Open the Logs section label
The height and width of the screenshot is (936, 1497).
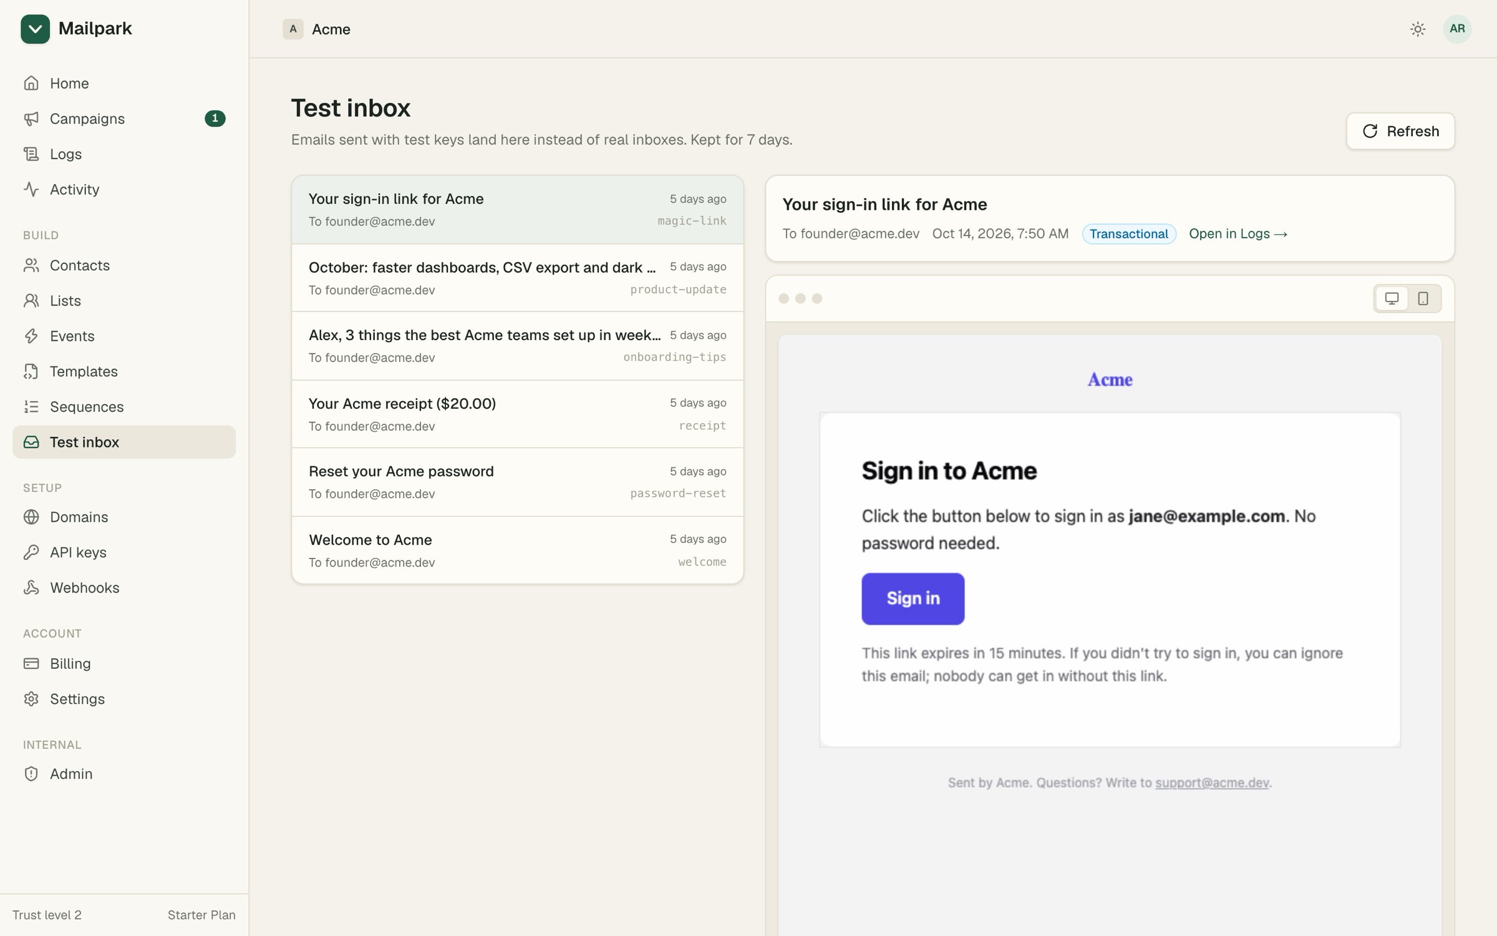(x=65, y=154)
